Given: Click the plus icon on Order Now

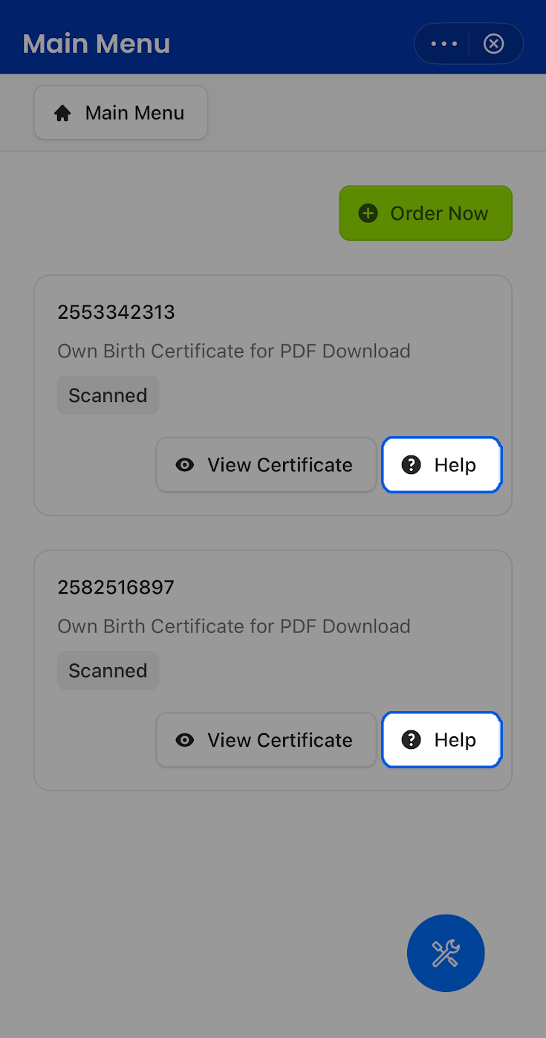Looking at the screenshot, I should pos(368,213).
